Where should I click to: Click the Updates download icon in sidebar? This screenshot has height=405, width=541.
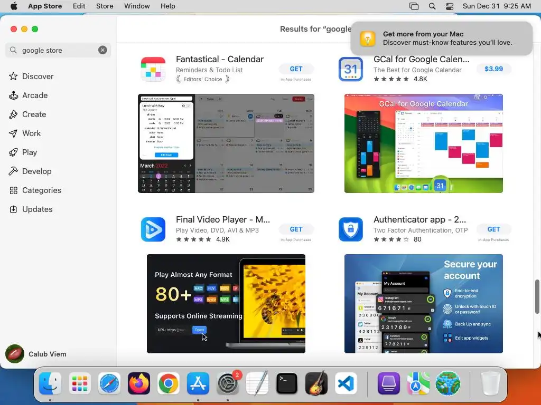click(x=13, y=209)
